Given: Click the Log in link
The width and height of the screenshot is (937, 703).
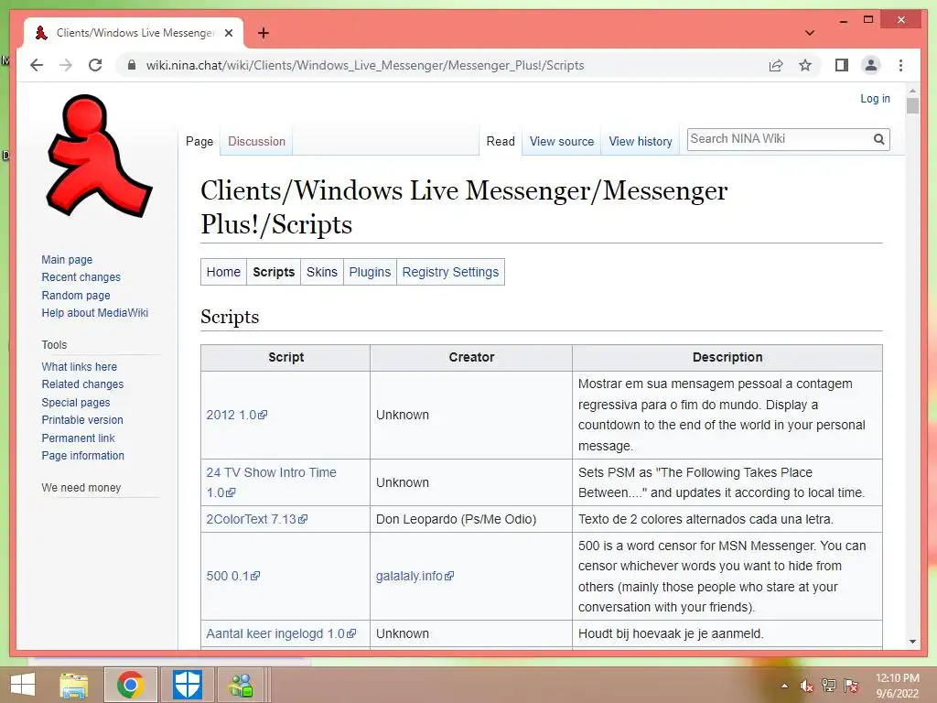Looking at the screenshot, I should [x=875, y=99].
